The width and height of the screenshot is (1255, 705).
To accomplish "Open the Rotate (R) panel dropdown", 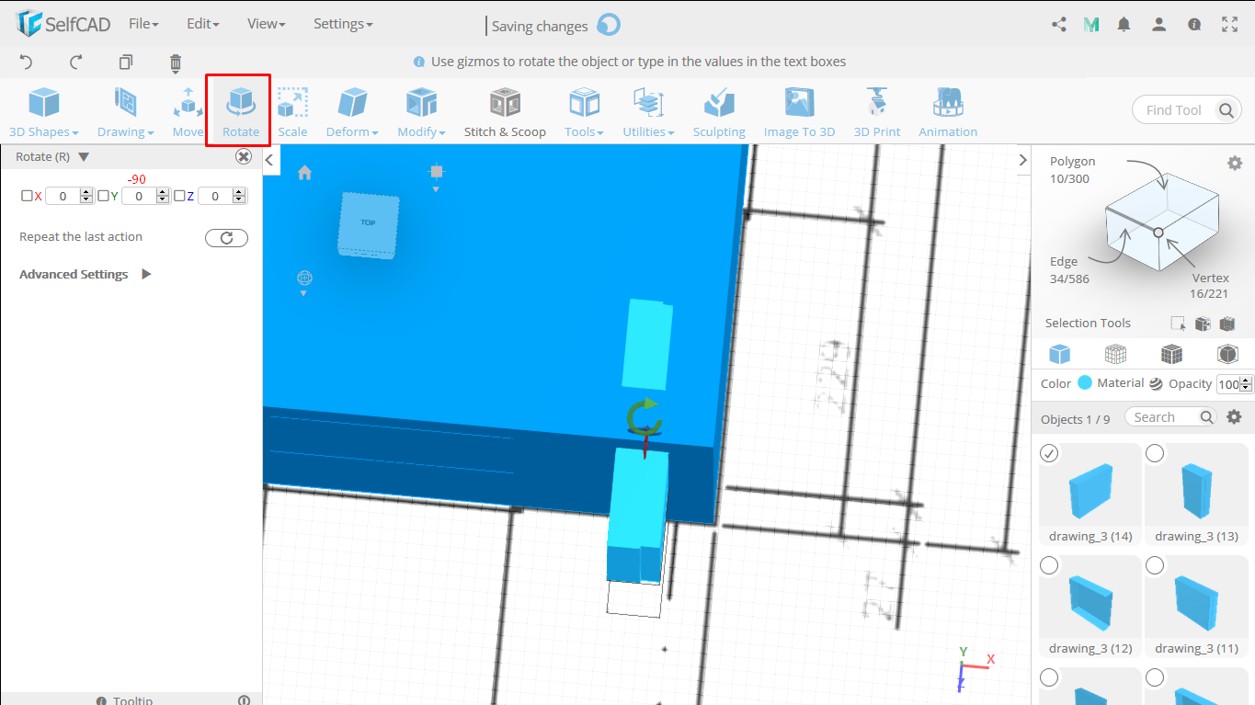I will coord(84,157).
